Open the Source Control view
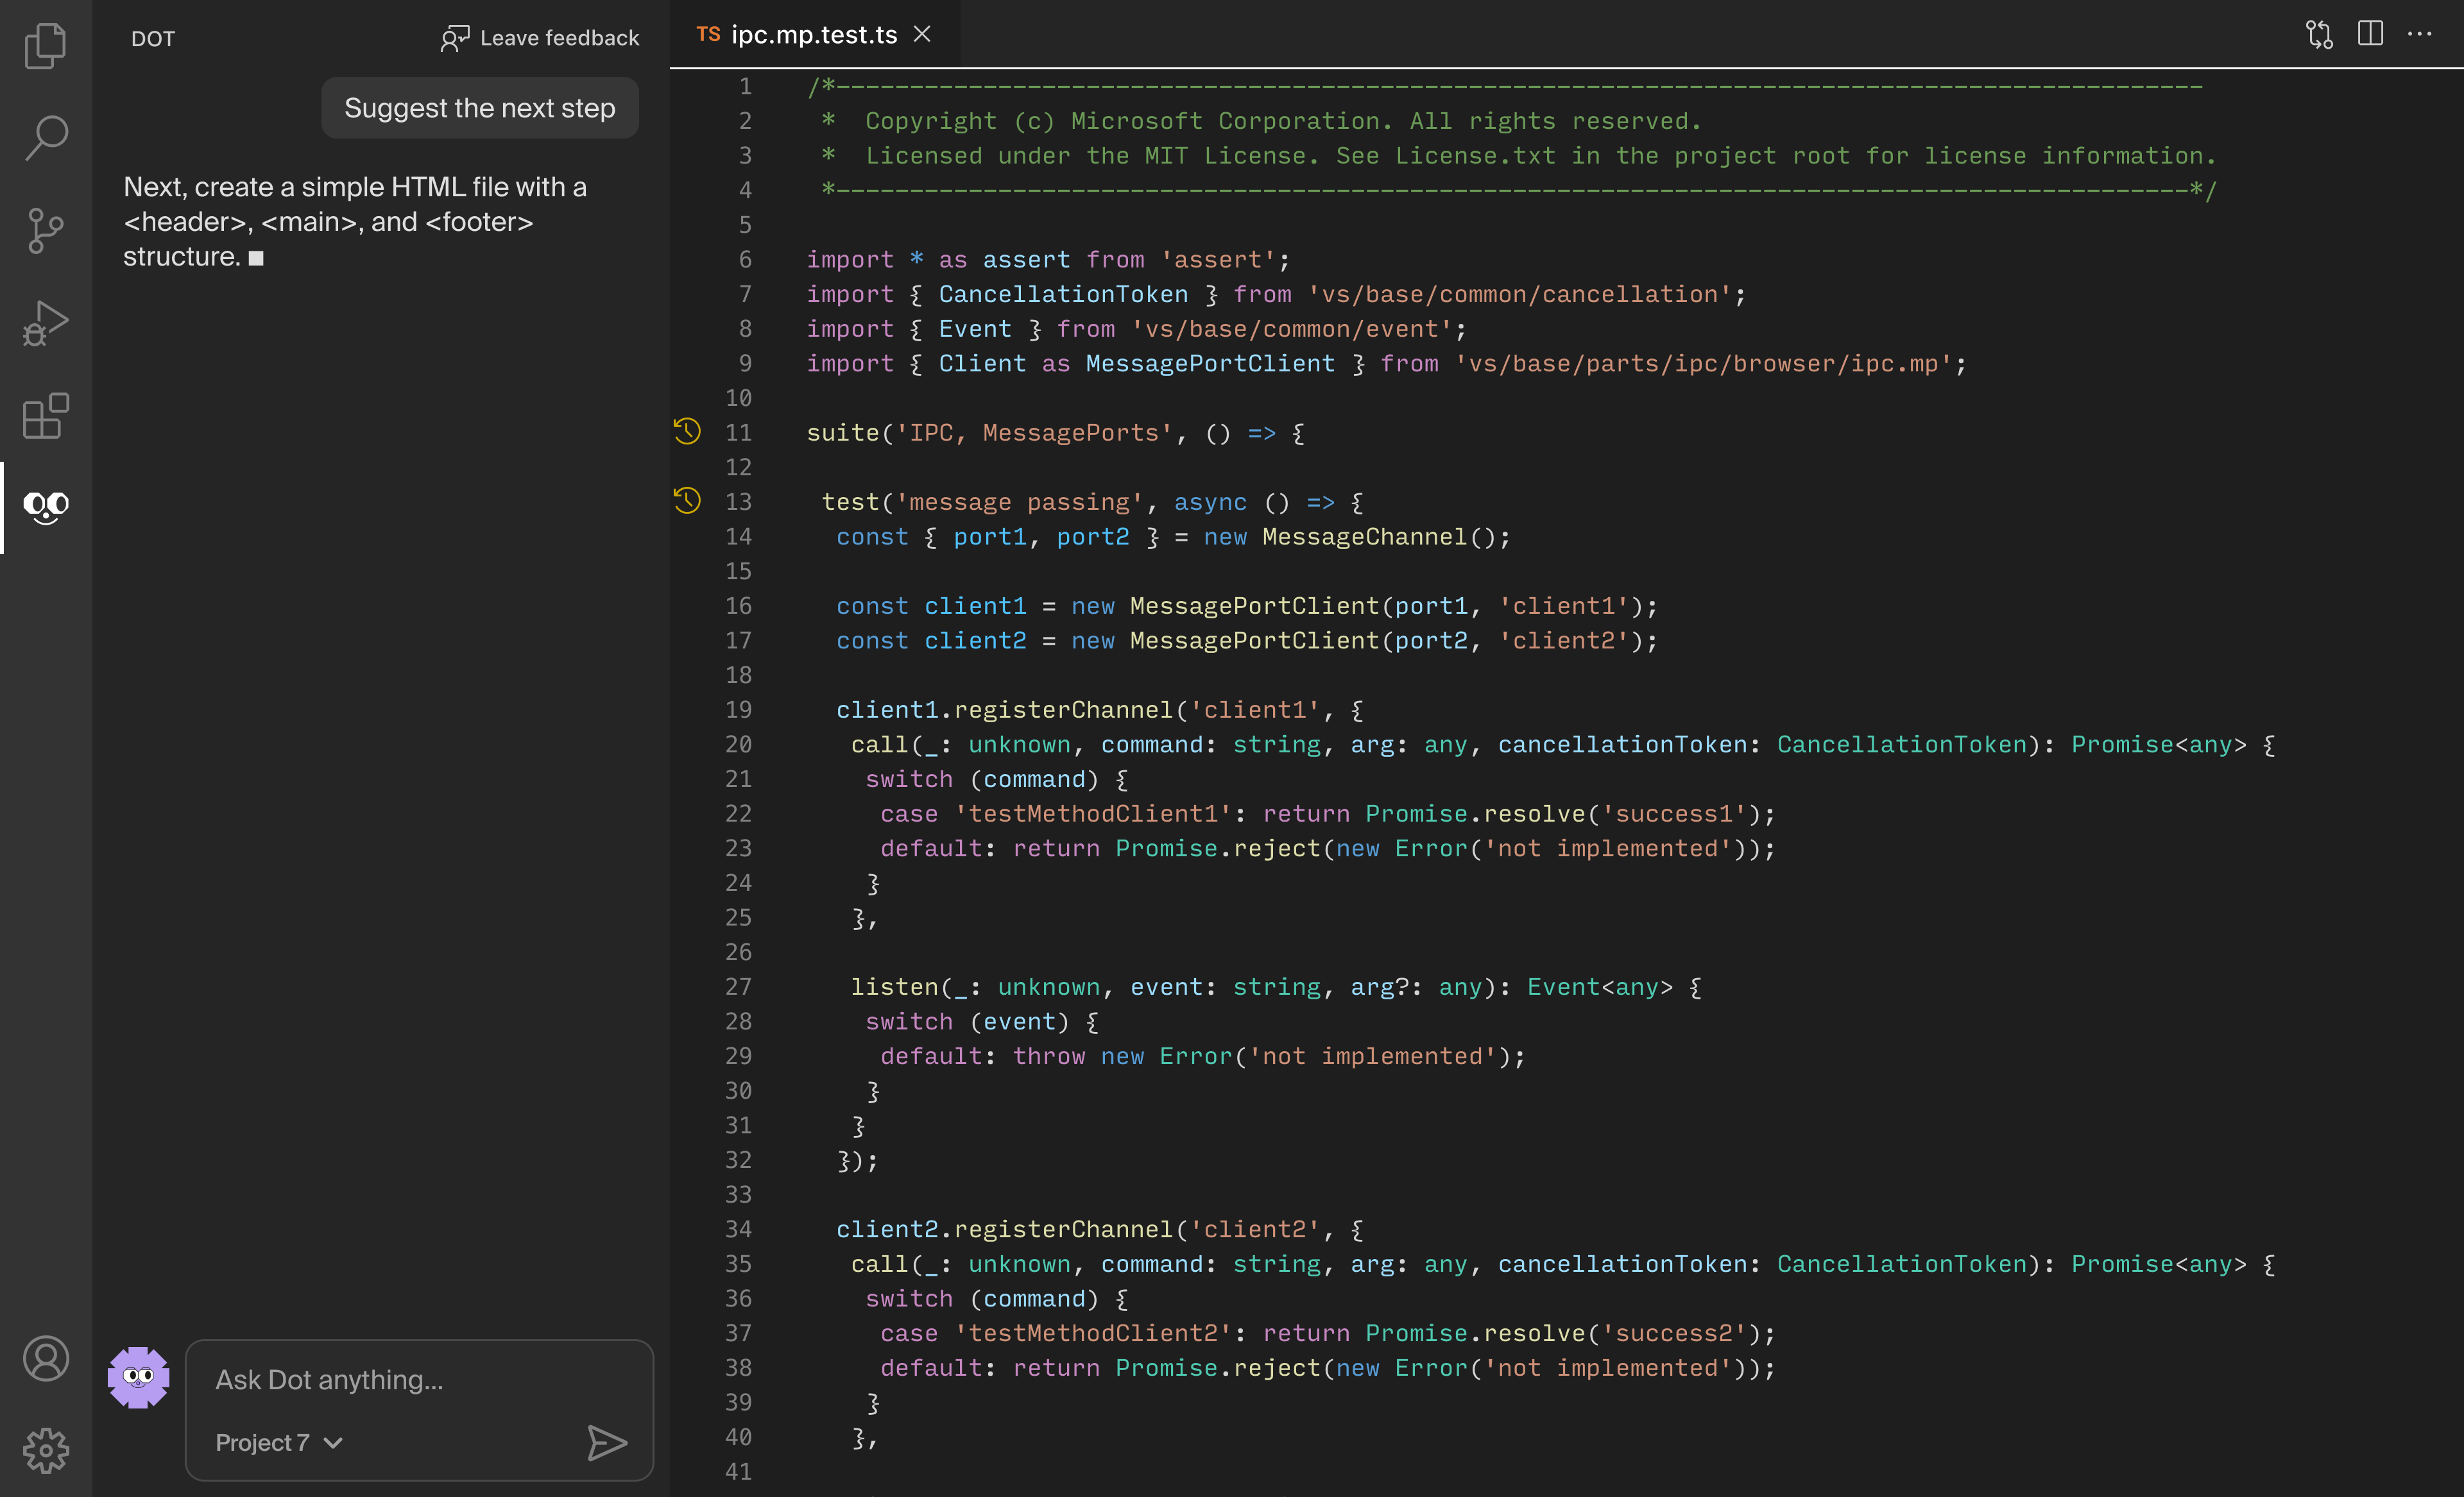Image resolution: width=2464 pixels, height=1497 pixels. click(45, 231)
